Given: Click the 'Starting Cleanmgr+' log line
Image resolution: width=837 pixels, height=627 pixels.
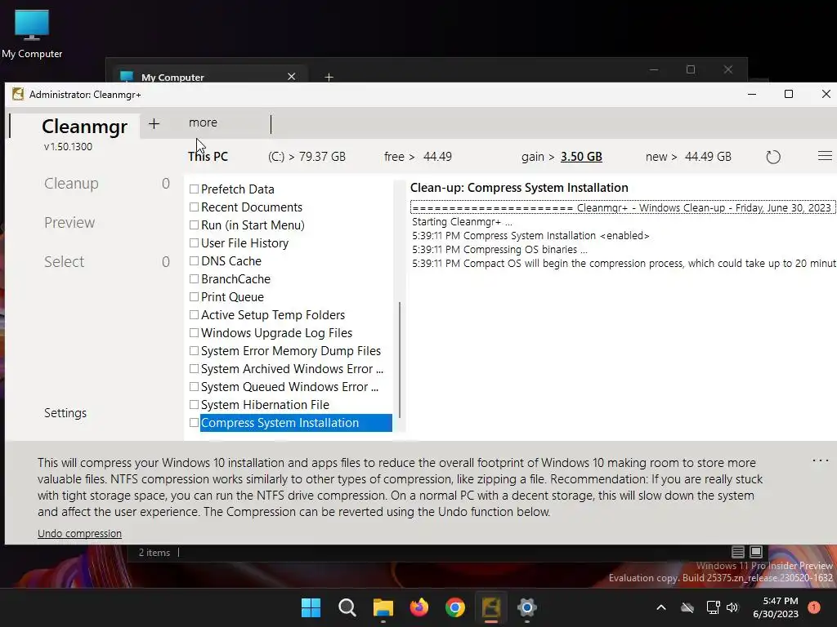Looking at the screenshot, I should tap(462, 222).
